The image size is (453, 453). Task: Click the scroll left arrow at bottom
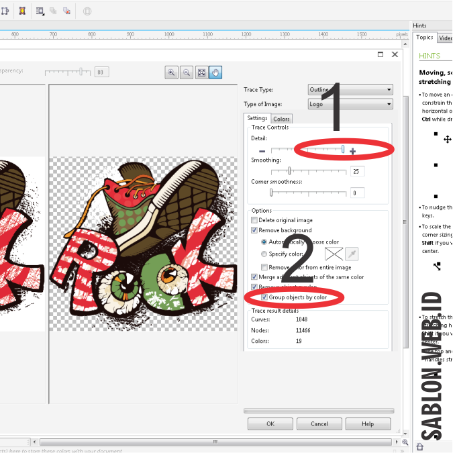click(x=34, y=442)
